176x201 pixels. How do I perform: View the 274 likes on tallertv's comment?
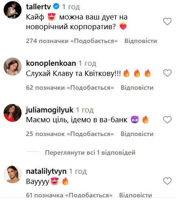[x=72, y=41]
